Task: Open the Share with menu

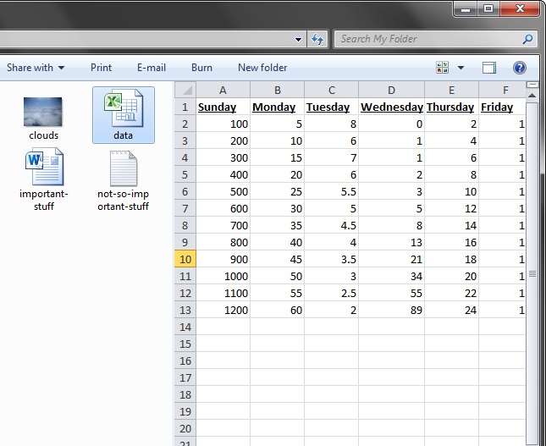Action: 36,68
